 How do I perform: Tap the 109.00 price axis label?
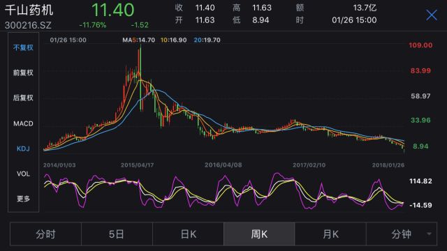pyautogui.click(x=420, y=45)
